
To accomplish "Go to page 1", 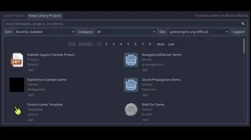I will click(99, 44).
